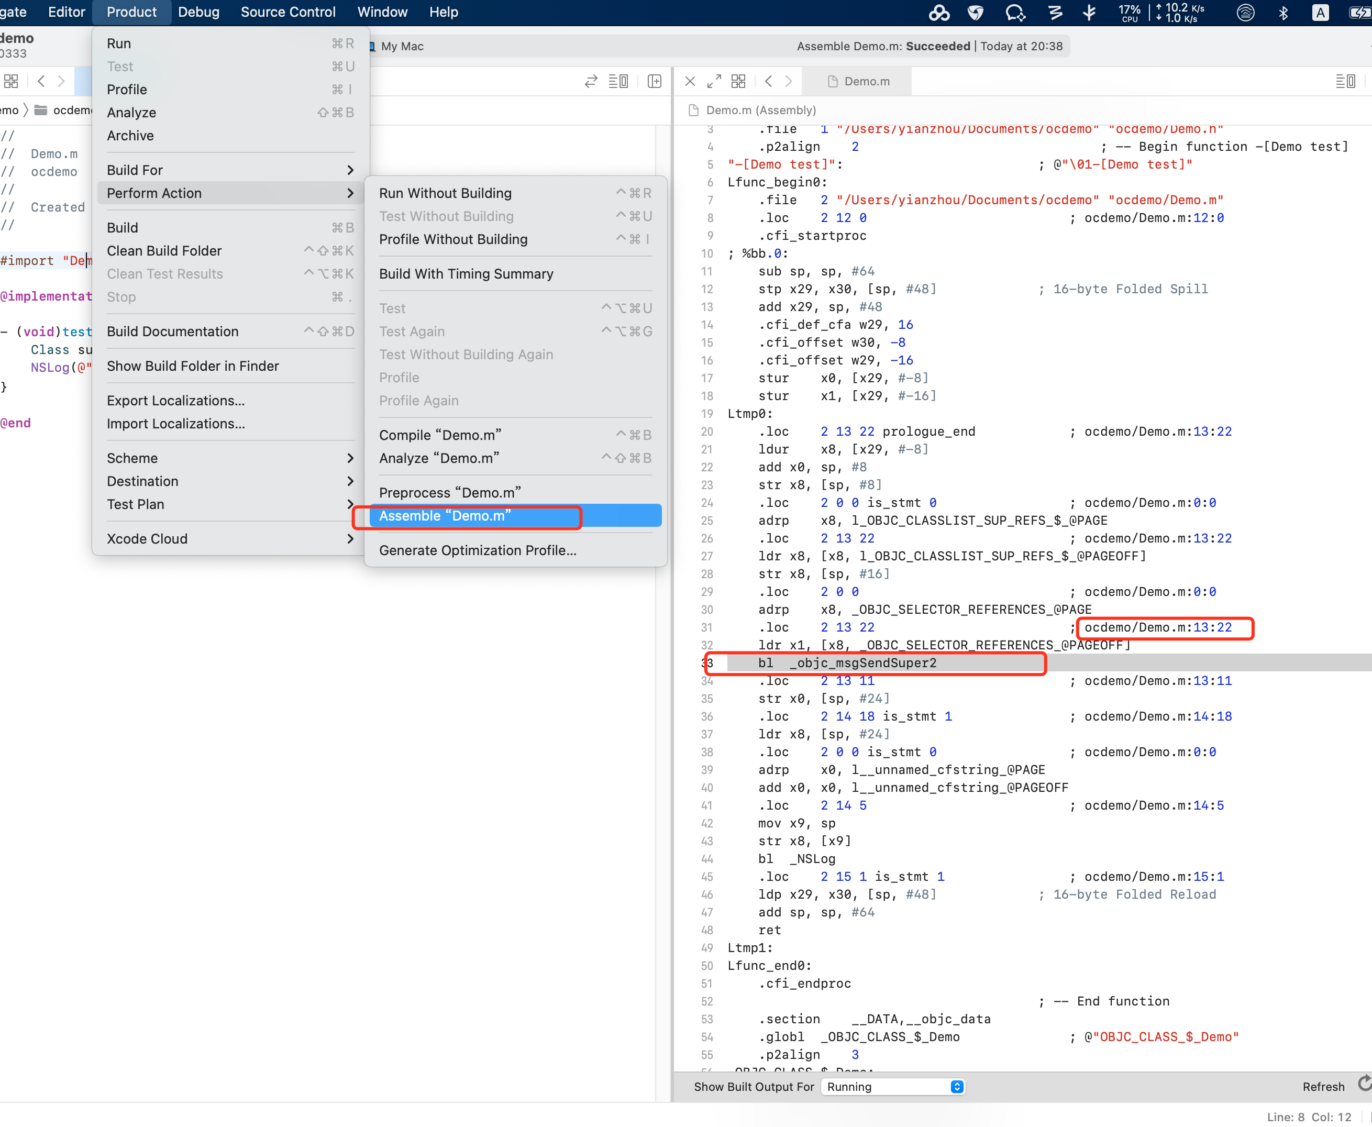Image resolution: width=1372 pixels, height=1127 pixels.
Task: Open the Window menu
Action: point(382,13)
